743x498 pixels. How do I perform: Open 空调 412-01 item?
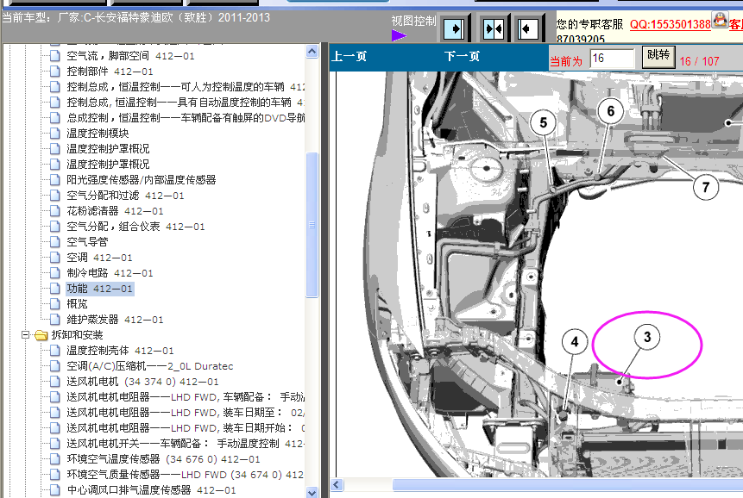coord(99,258)
